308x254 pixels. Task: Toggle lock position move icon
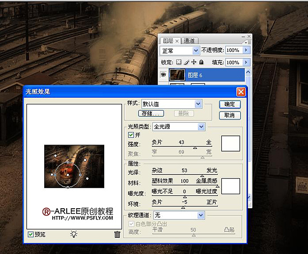pos(194,62)
